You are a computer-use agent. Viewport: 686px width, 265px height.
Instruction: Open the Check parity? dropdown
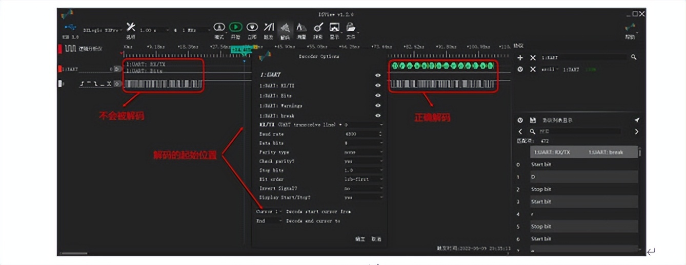[x=363, y=161]
